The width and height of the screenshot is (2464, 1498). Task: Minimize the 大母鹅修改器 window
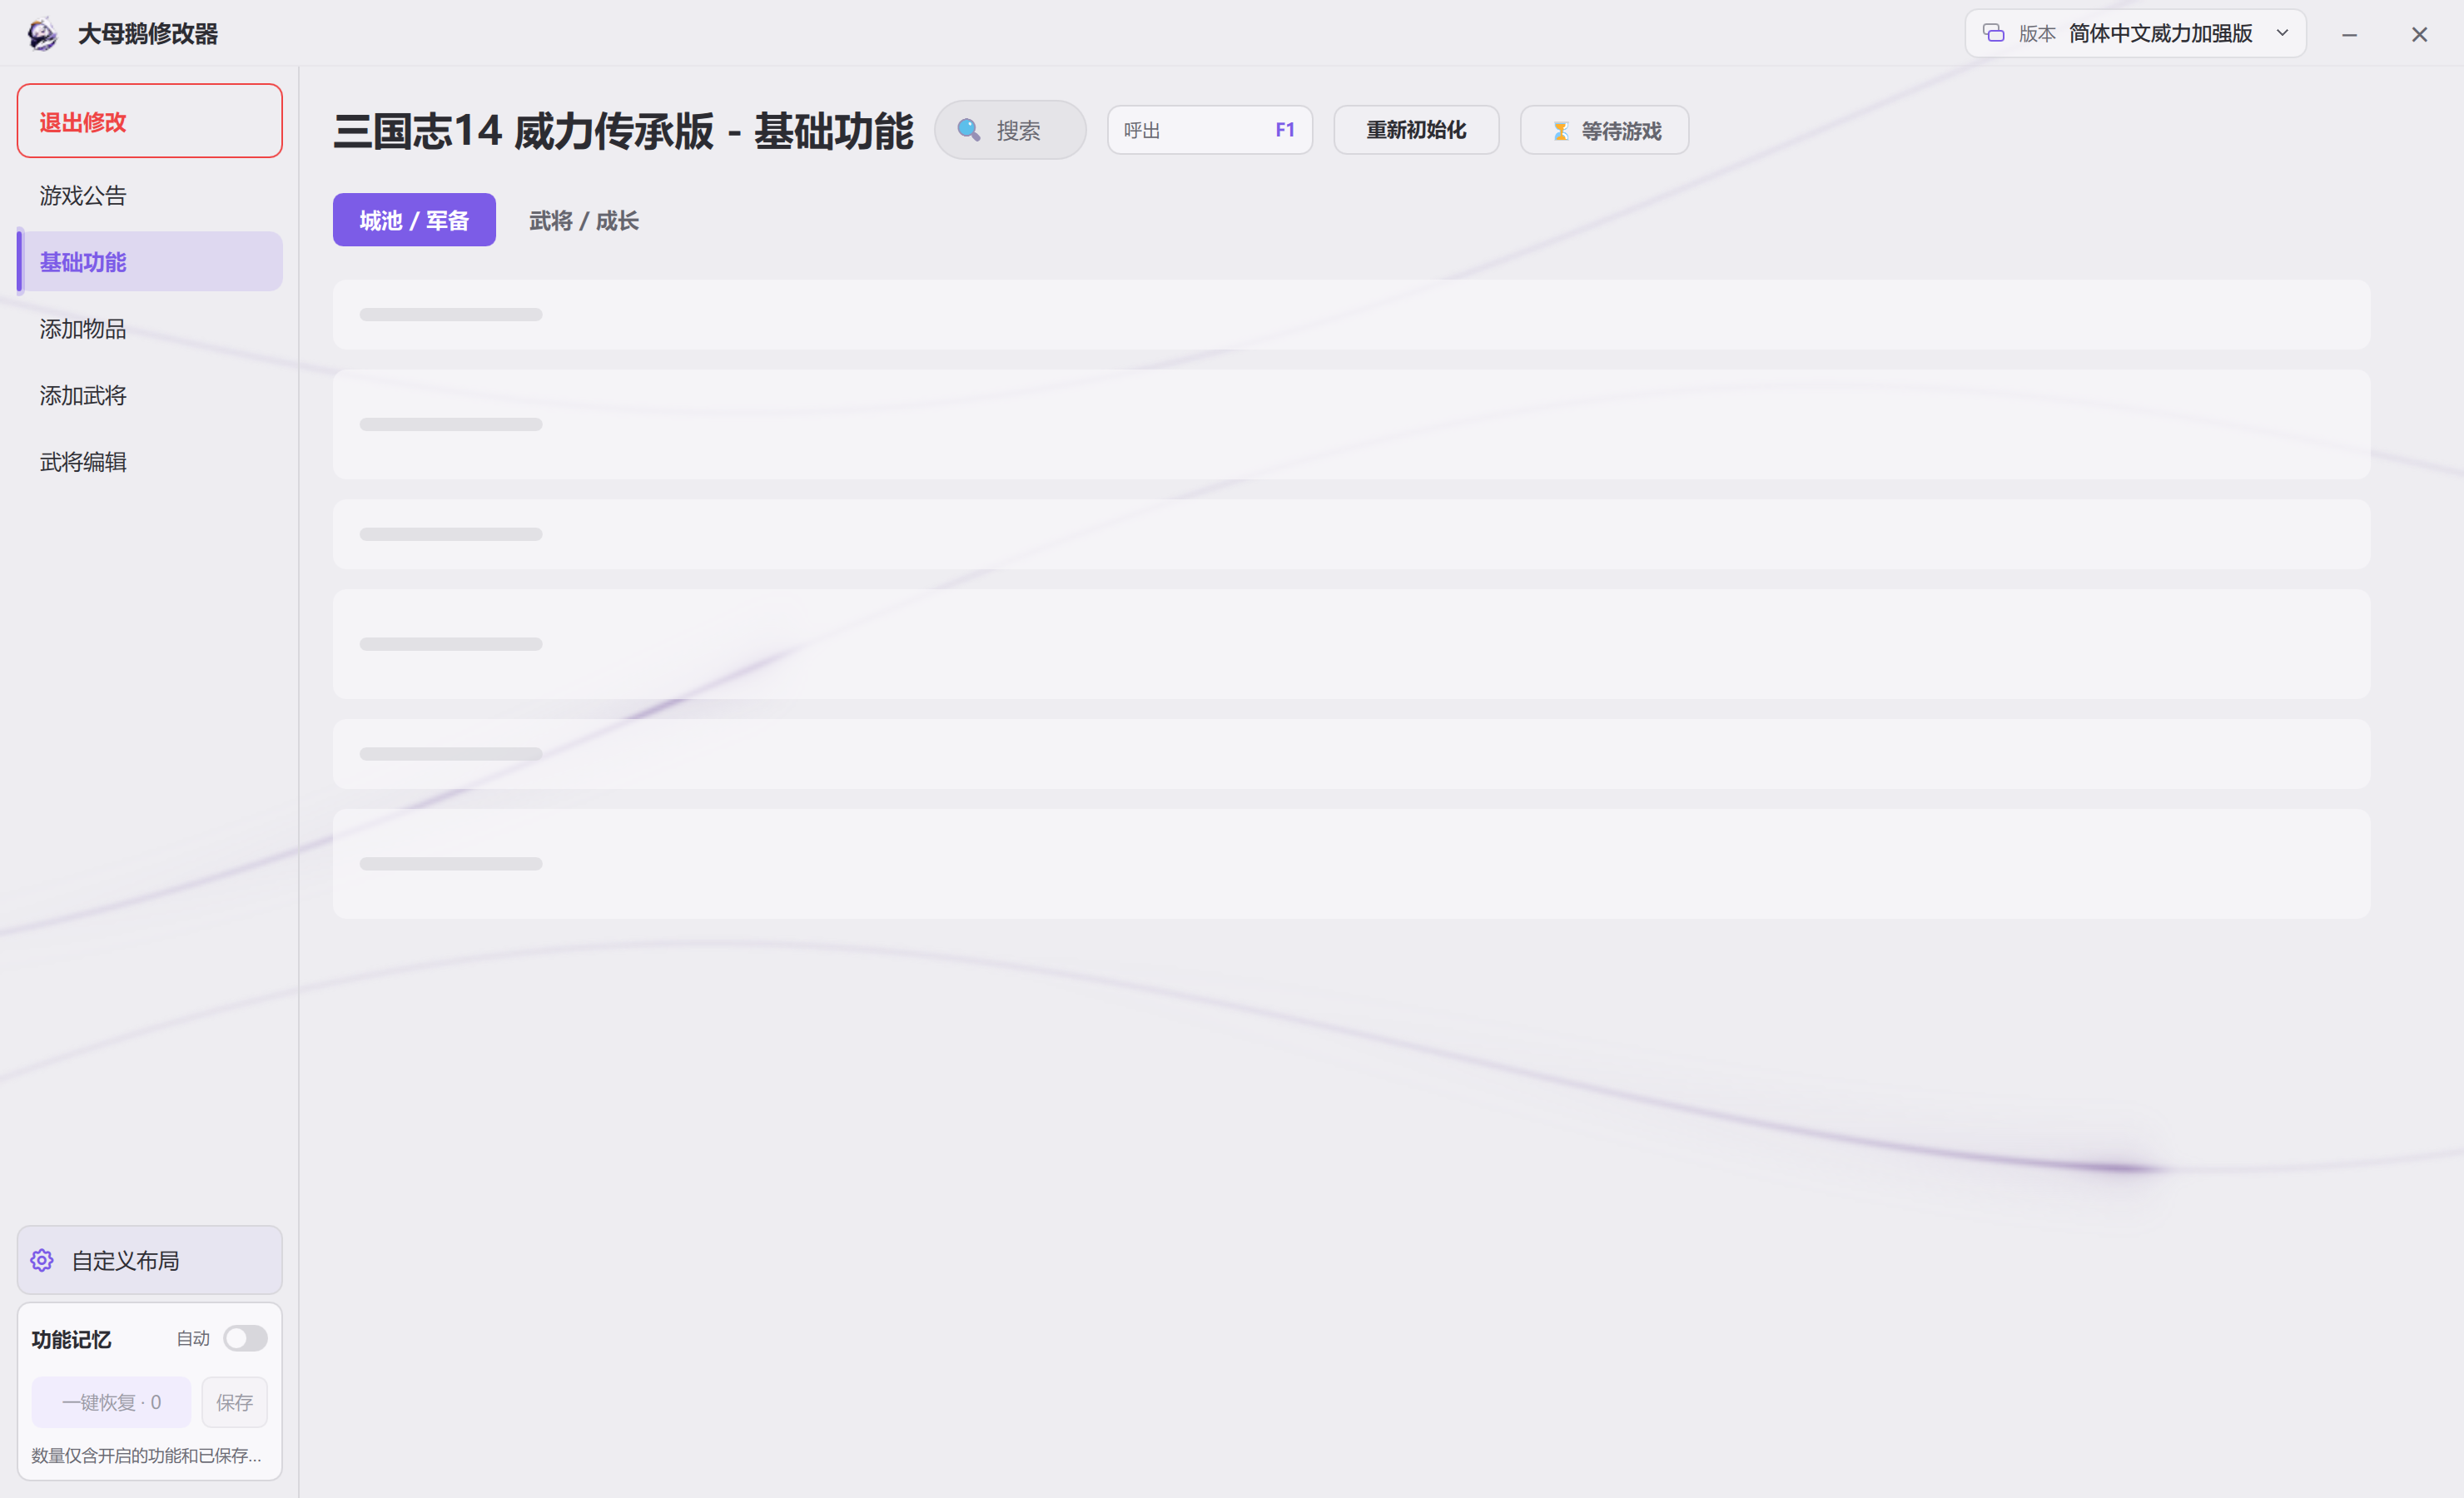(2349, 34)
